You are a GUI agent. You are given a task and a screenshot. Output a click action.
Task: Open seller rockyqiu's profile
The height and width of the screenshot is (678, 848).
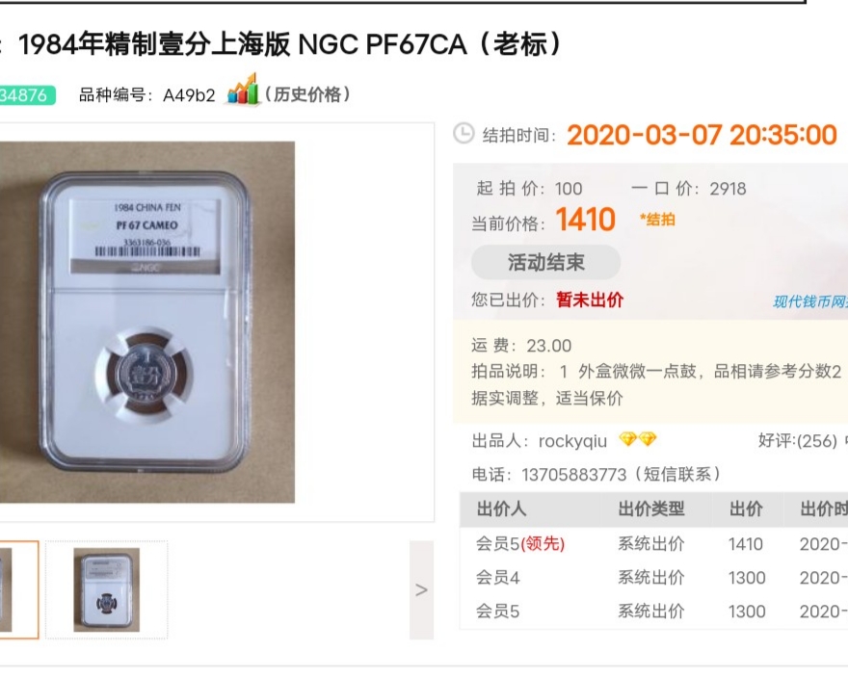tap(572, 441)
